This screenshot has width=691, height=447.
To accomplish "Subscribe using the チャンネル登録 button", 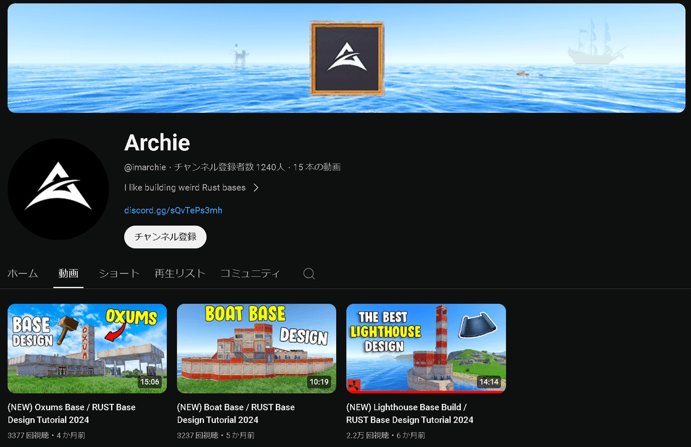I will tap(165, 237).
